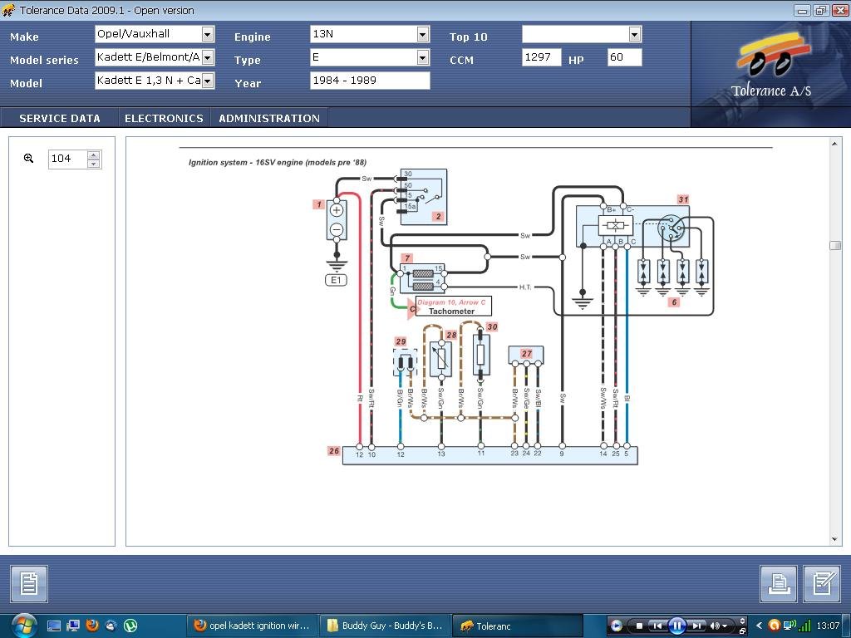Click the Tolerance A/S logo
Viewport: 851px width, 638px height.
point(771,65)
